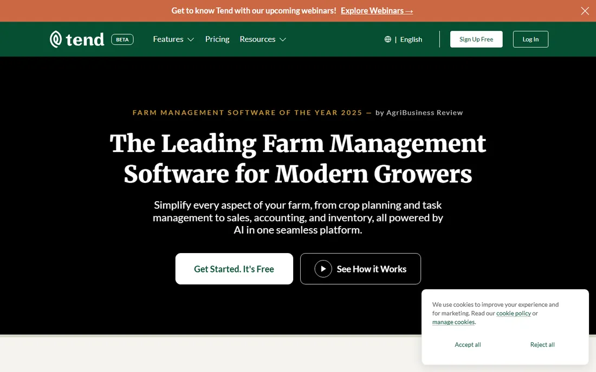Image resolution: width=596 pixels, height=372 pixels.
Task: Expand the Resources dropdown chevron
Action: (x=283, y=39)
